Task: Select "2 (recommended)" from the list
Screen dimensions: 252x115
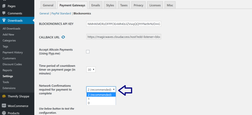Action: tap(101, 95)
